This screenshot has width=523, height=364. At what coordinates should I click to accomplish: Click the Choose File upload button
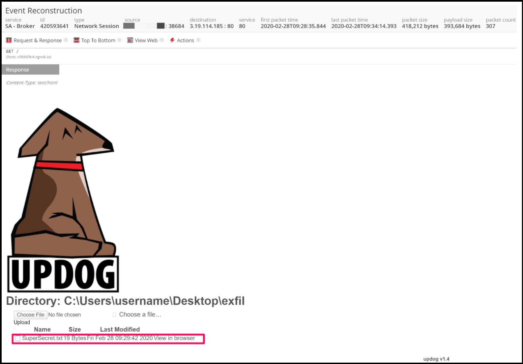[30, 314]
